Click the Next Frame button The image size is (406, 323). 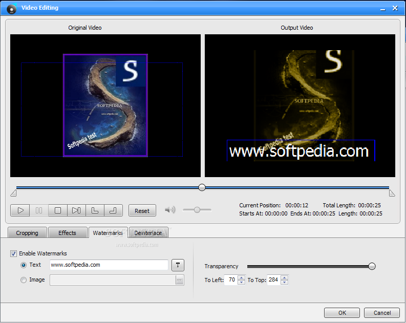click(x=76, y=210)
